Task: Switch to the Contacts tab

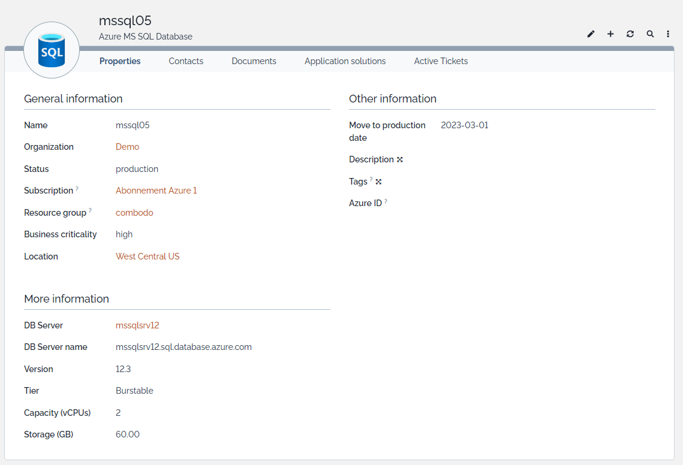Action: tap(186, 61)
